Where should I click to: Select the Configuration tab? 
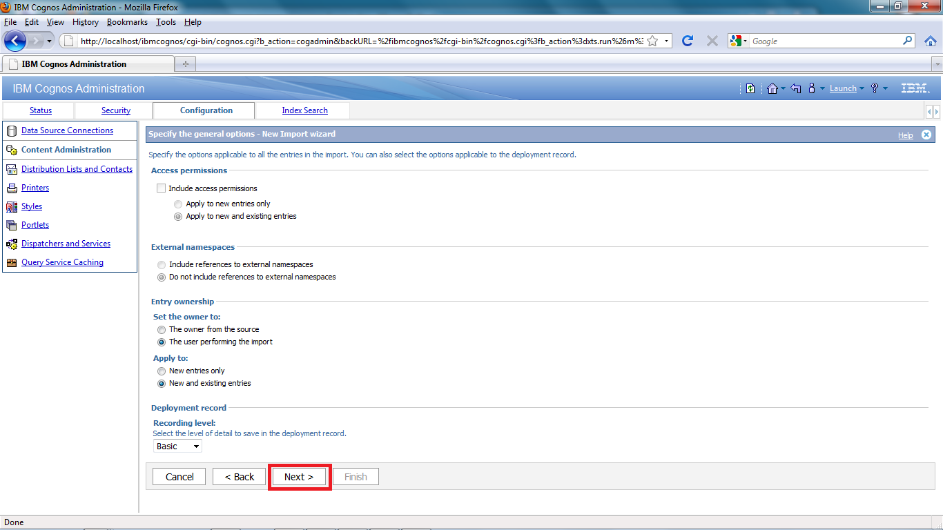206,110
